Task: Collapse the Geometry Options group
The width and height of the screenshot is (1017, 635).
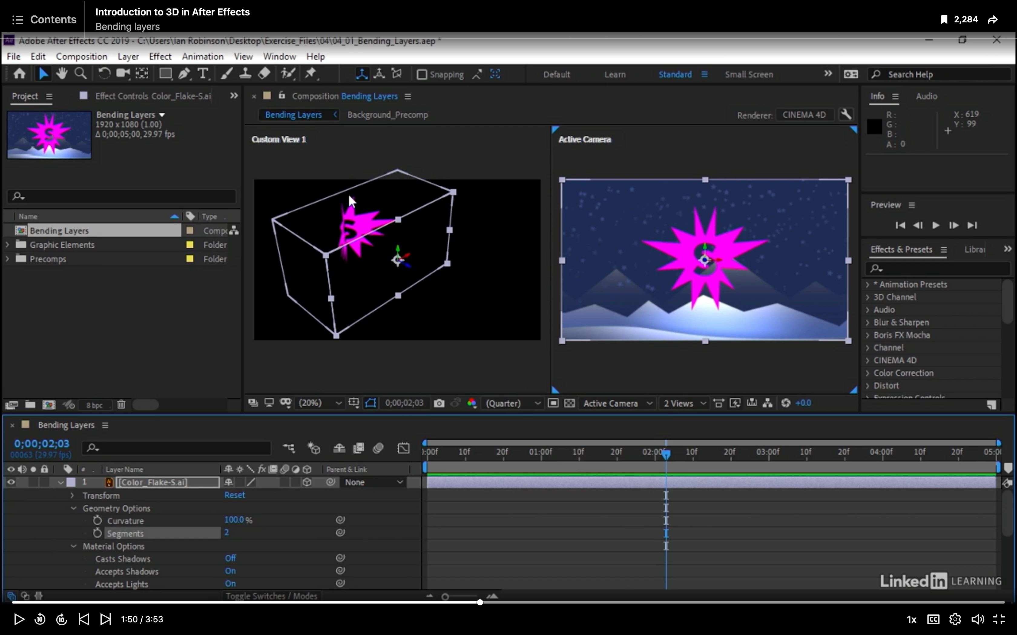Action: [74, 508]
